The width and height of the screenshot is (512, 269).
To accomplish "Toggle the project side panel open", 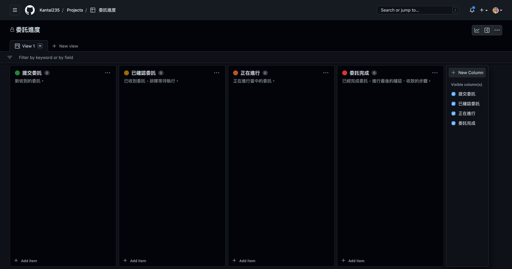I will click(x=487, y=30).
